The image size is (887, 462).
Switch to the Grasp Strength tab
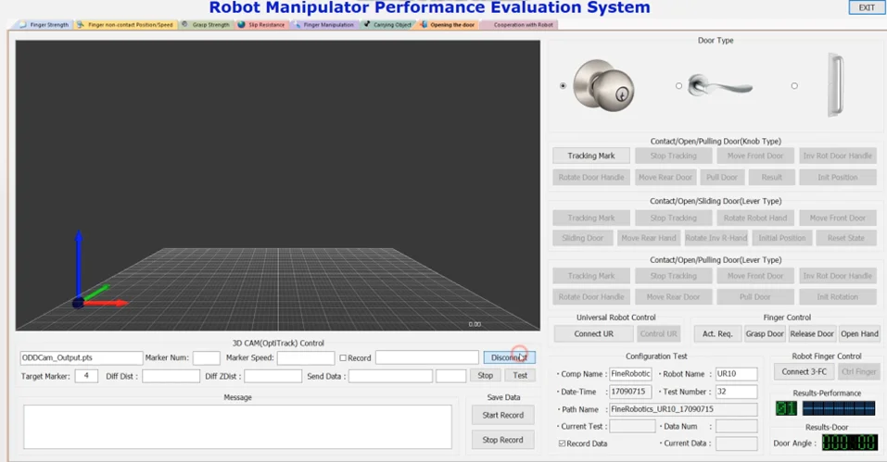point(206,25)
